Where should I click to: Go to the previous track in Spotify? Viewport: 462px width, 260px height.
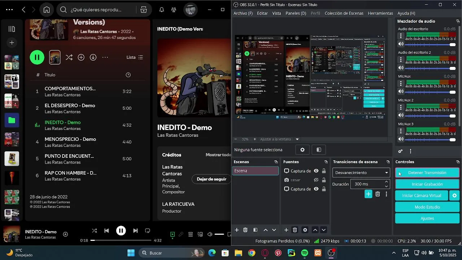pyautogui.click(x=106, y=230)
